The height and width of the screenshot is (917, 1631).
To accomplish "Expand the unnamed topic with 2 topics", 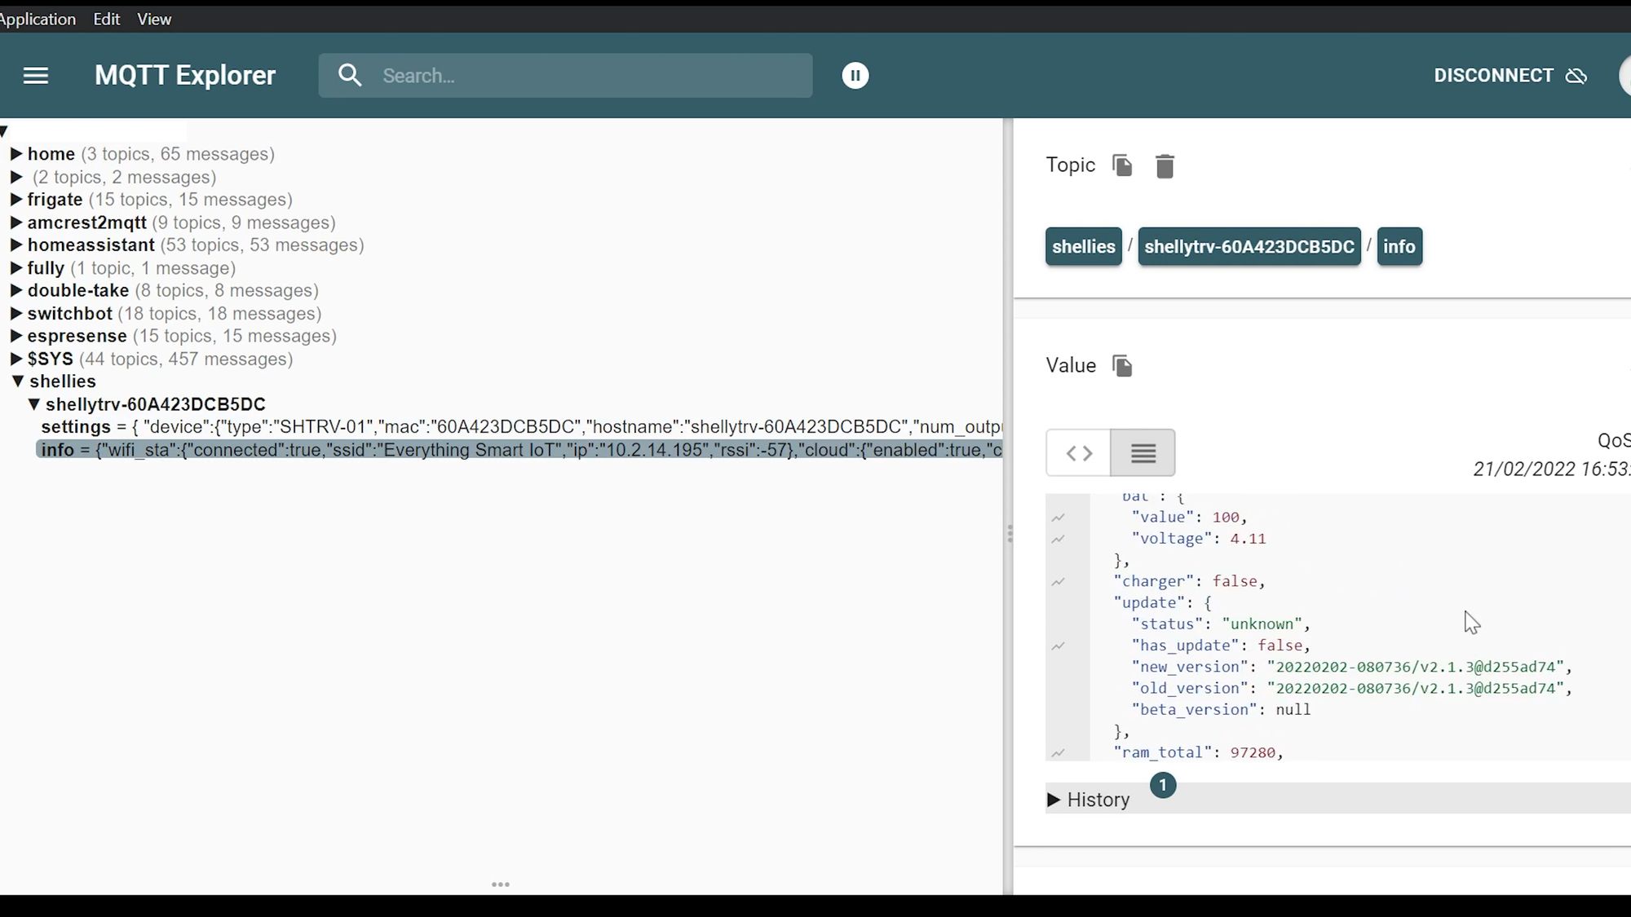I will pyautogui.click(x=15, y=177).
